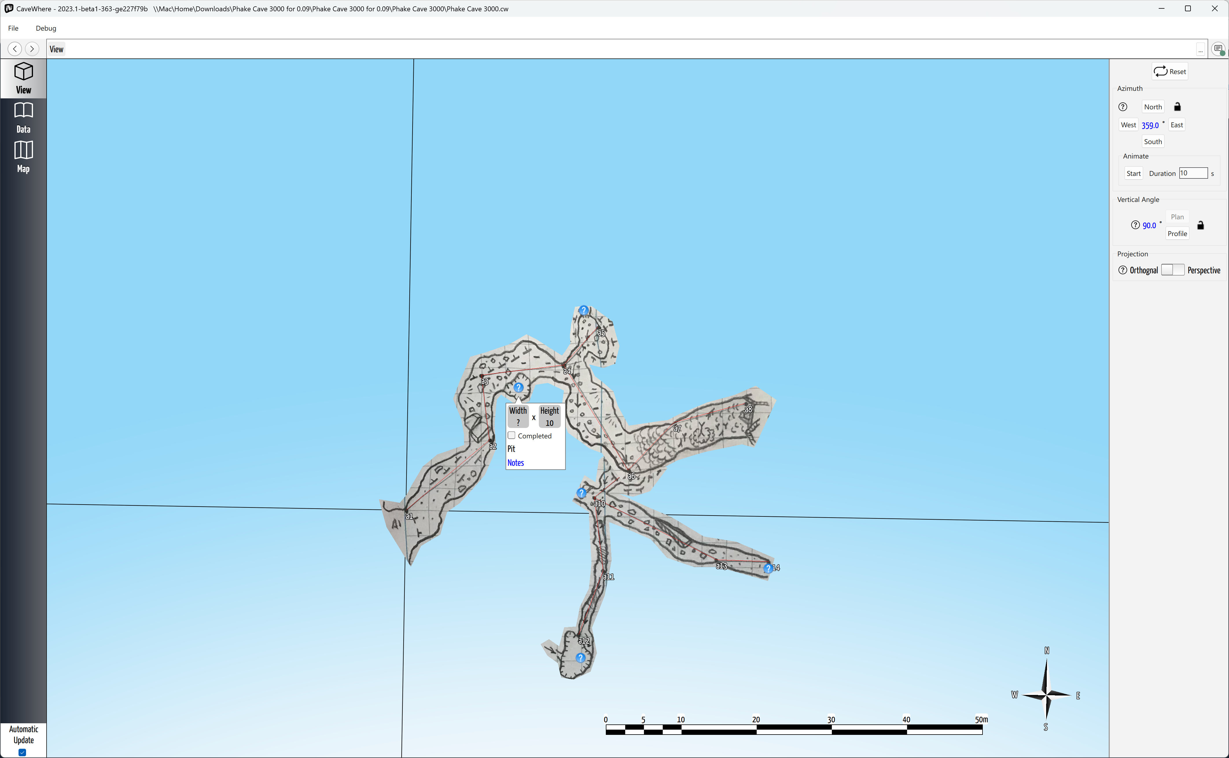Click the Pit description text
1229x758 pixels.
coord(511,449)
